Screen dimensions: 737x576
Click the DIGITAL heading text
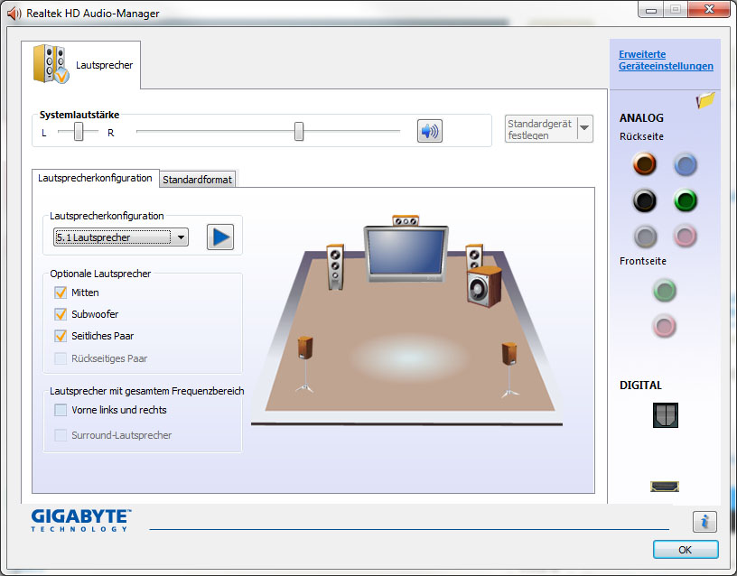[640, 386]
